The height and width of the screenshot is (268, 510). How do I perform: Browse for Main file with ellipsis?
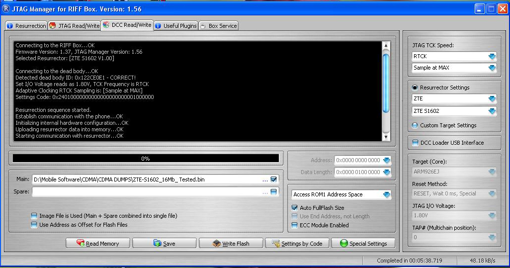pyautogui.click(x=265, y=179)
